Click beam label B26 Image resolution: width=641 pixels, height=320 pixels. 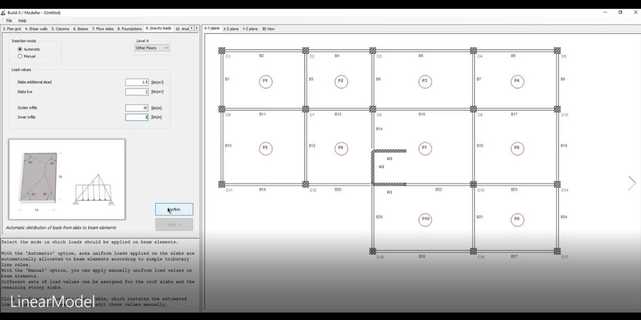click(422, 256)
